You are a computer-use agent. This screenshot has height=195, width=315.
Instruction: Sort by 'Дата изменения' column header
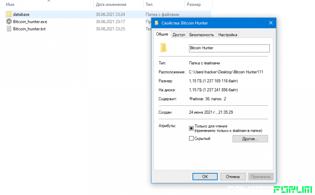coord(111,5)
